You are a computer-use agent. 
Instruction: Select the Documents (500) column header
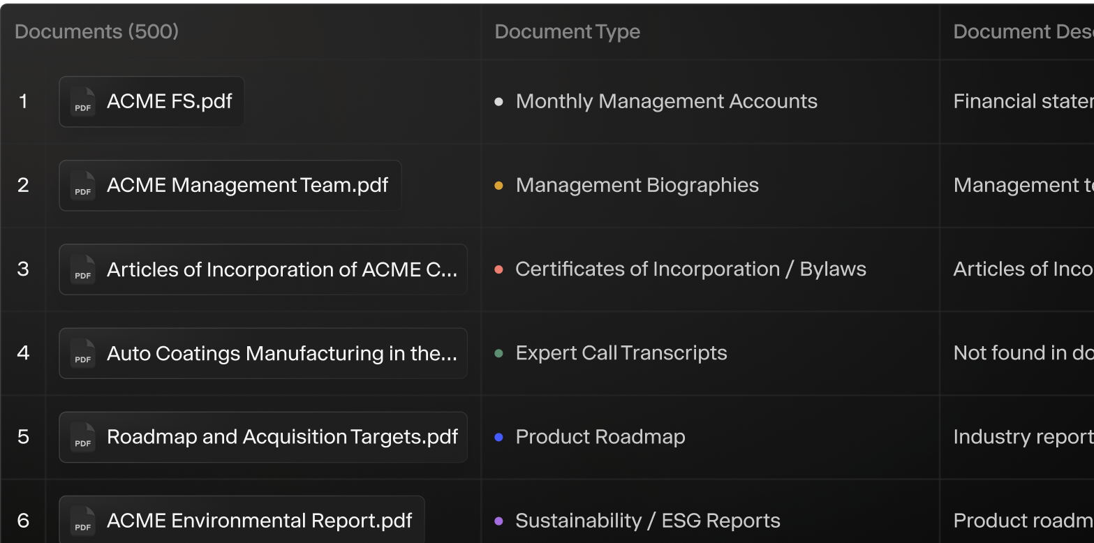coord(96,31)
